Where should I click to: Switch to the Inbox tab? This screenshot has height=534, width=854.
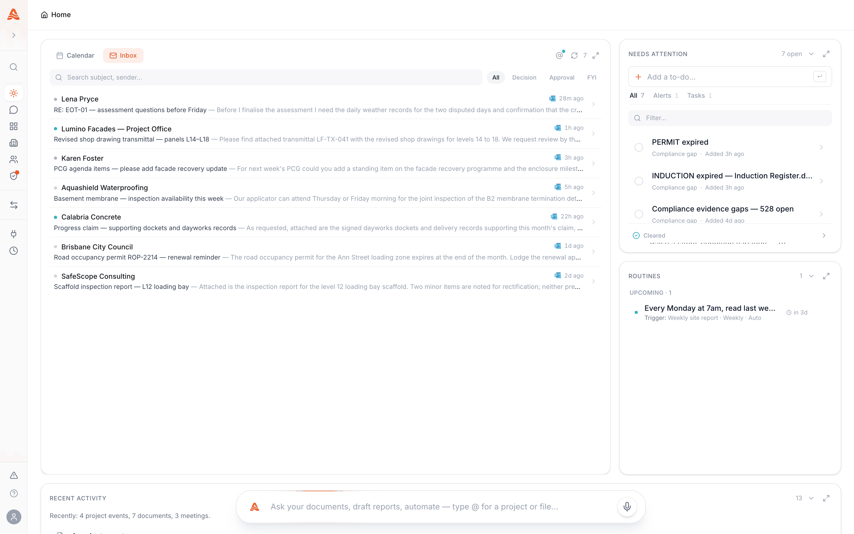coord(123,56)
